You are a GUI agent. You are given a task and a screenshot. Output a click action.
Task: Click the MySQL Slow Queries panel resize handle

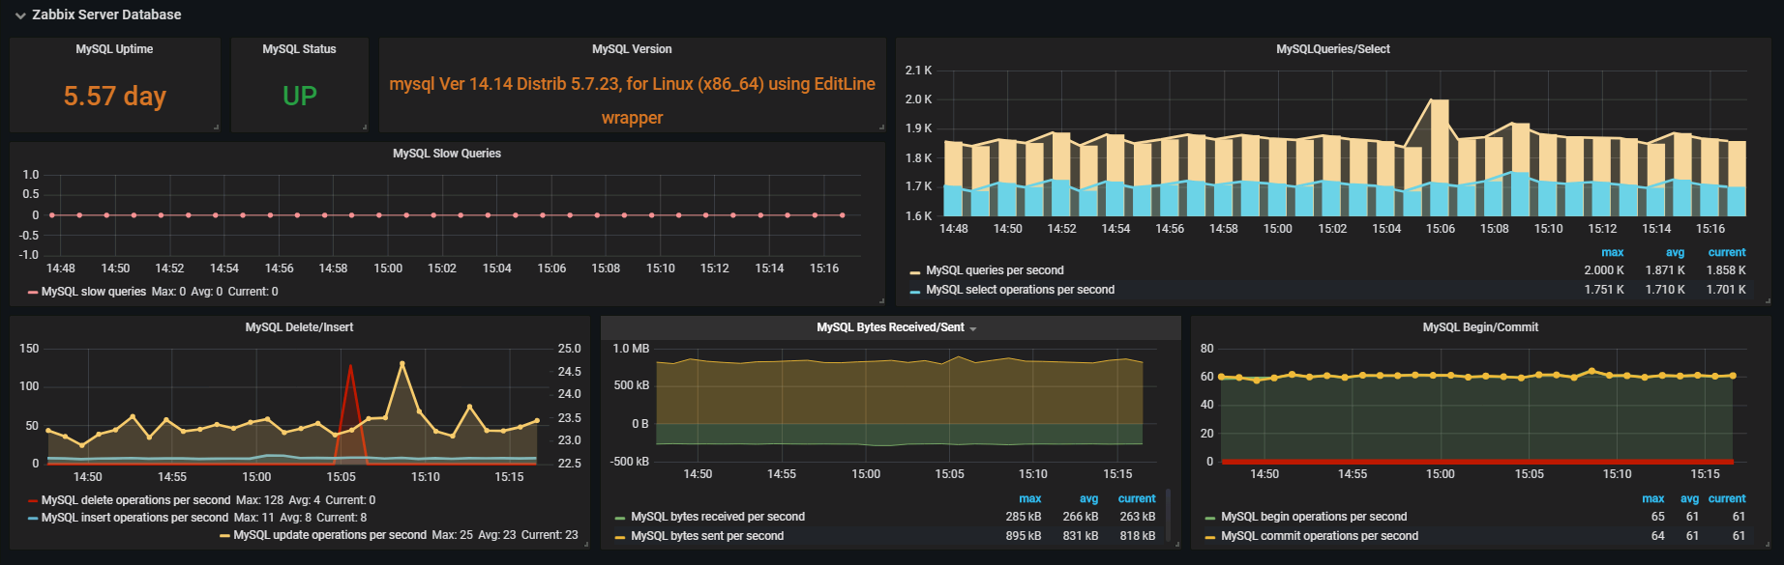pos(880,301)
